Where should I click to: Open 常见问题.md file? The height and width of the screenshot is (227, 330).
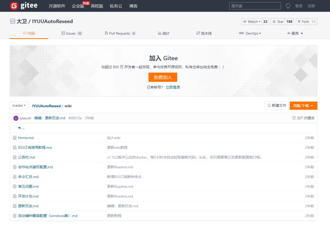(x=28, y=186)
